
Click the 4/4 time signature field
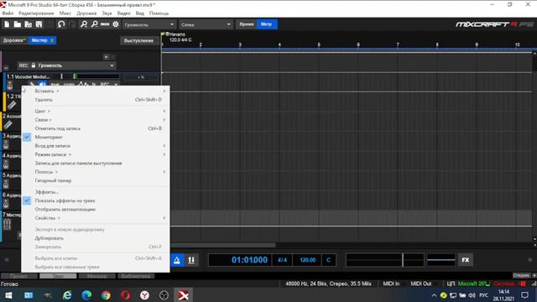click(282, 260)
